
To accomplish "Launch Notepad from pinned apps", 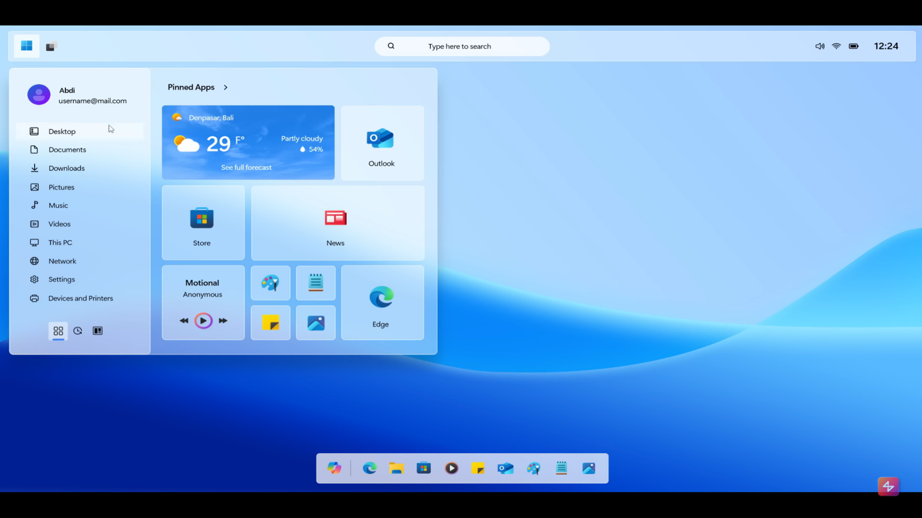I will 316,283.
